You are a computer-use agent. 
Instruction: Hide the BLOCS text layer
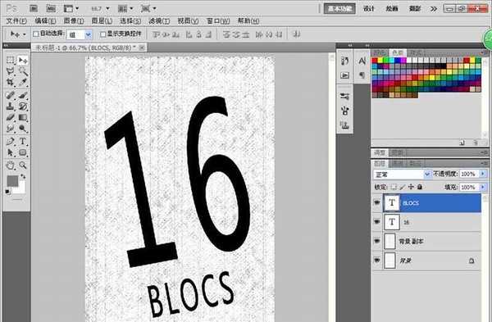pos(377,202)
